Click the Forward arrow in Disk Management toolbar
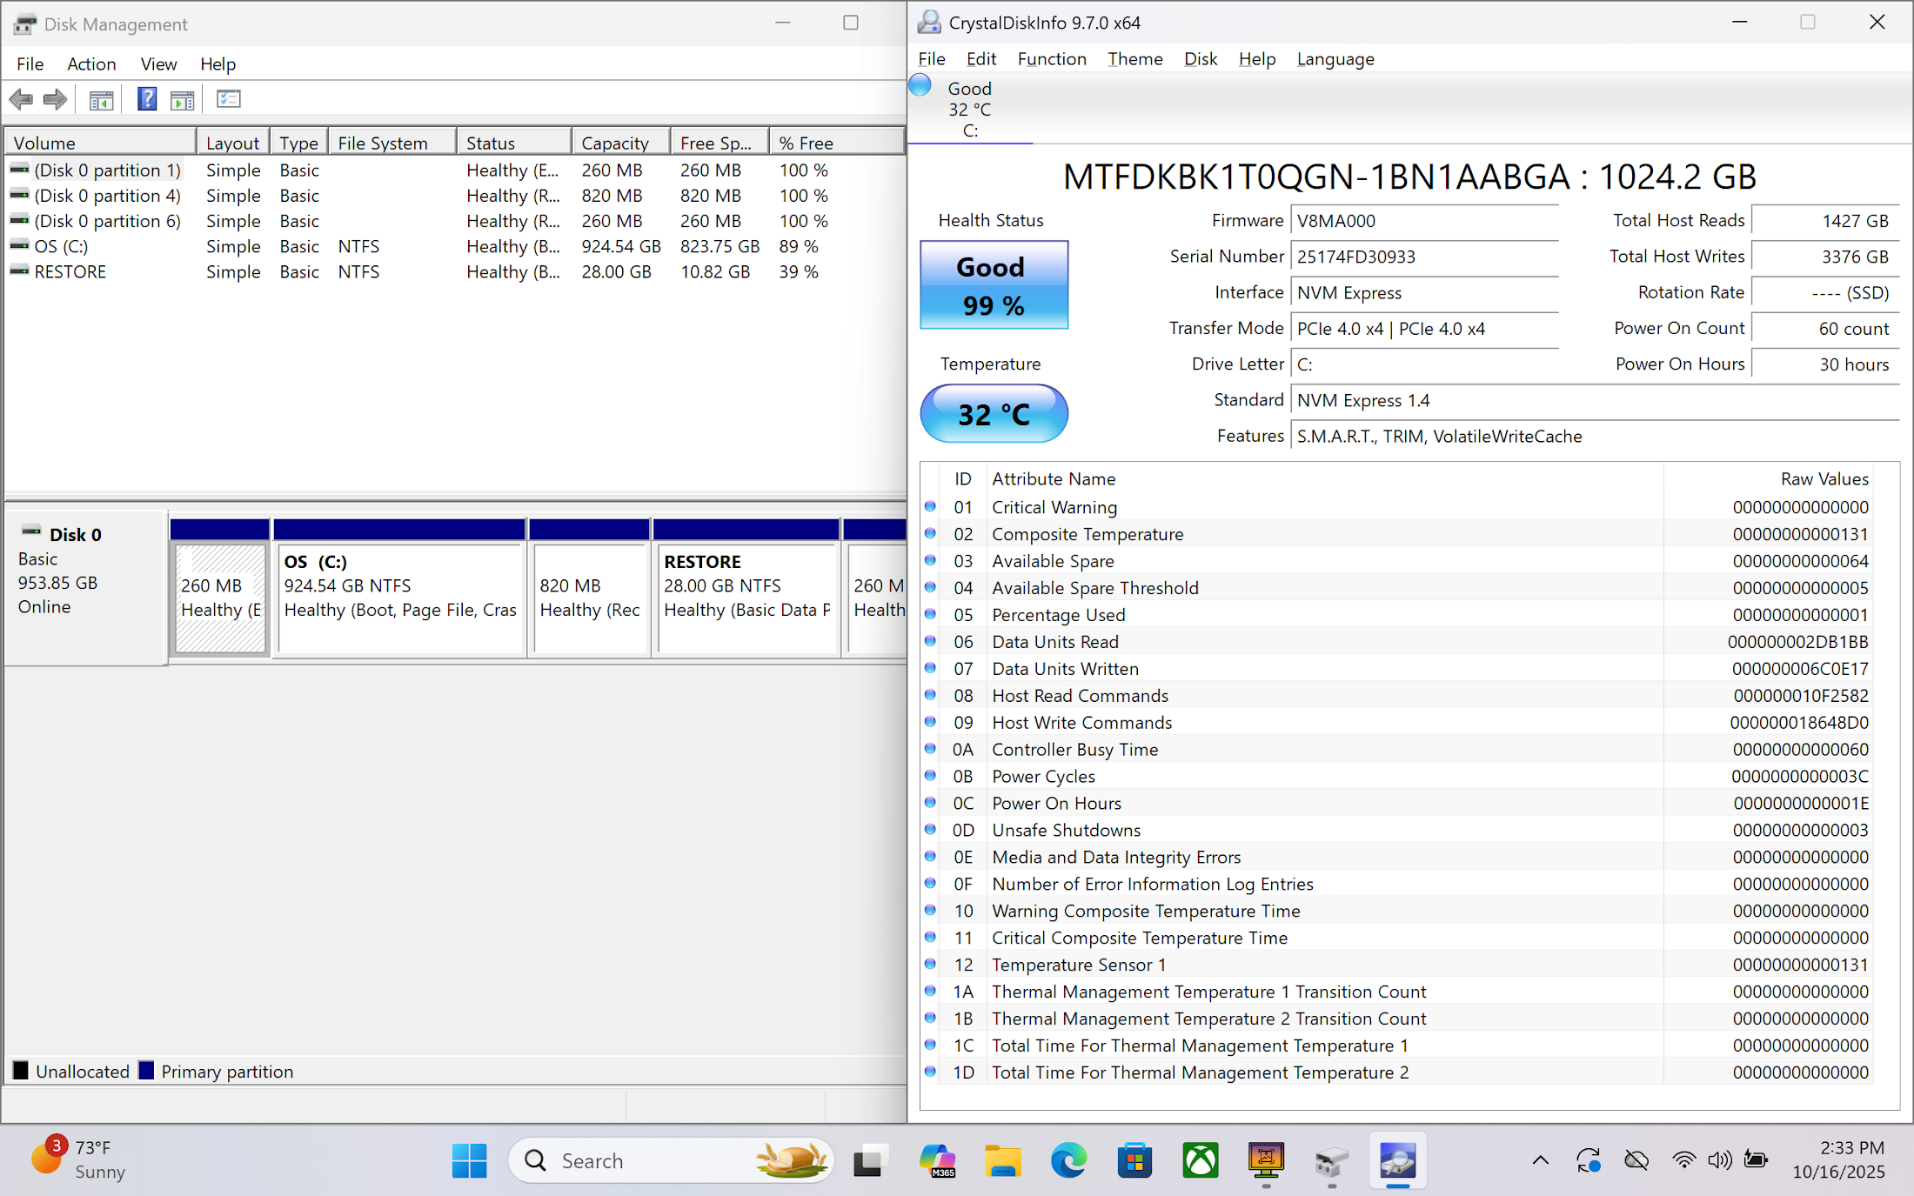Viewport: 1914px width, 1196px height. [55, 99]
